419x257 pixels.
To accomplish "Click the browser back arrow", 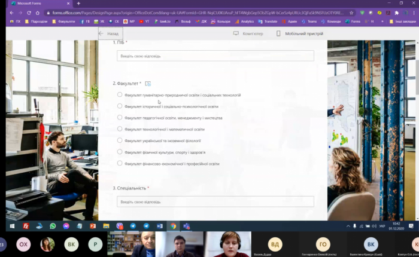I will coord(11,13).
